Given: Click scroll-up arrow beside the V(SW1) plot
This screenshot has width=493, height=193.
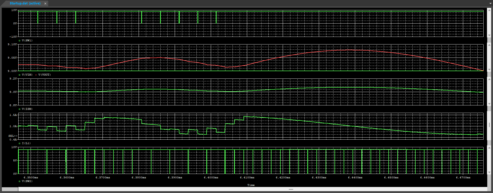Looking at the screenshot, I should (x=489, y=10).
